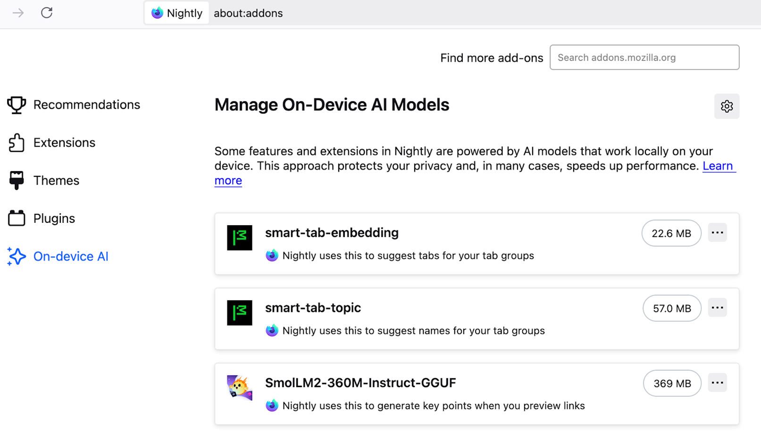Click the Firefox logo beside smart-tab-topic description
Screen dimensions: 761x448
pos(272,330)
